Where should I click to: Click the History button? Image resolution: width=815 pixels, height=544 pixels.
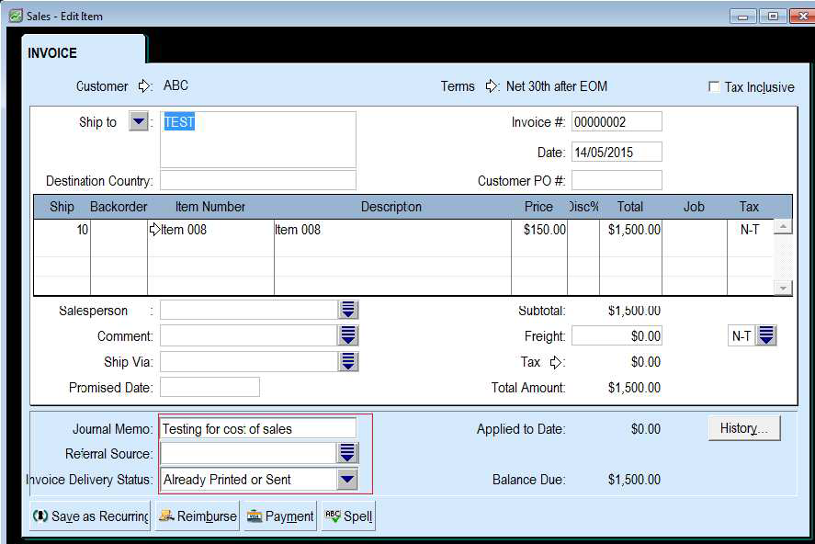pyautogui.click(x=743, y=428)
